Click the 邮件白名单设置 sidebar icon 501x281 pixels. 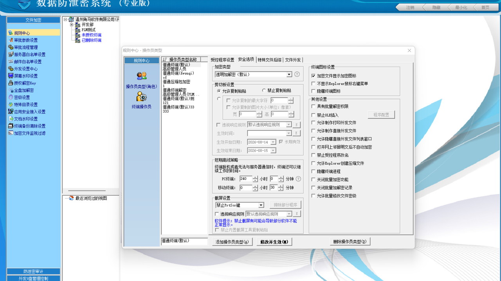(x=11, y=62)
